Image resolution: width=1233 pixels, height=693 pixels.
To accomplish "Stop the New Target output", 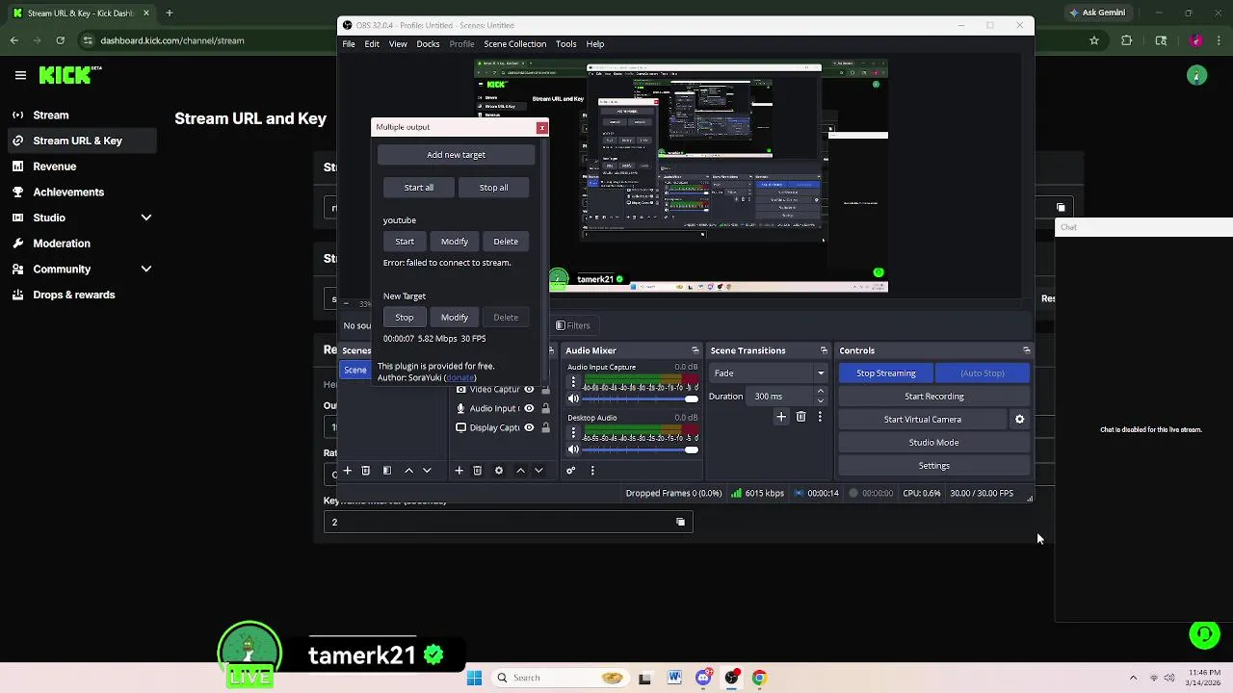I will point(405,318).
